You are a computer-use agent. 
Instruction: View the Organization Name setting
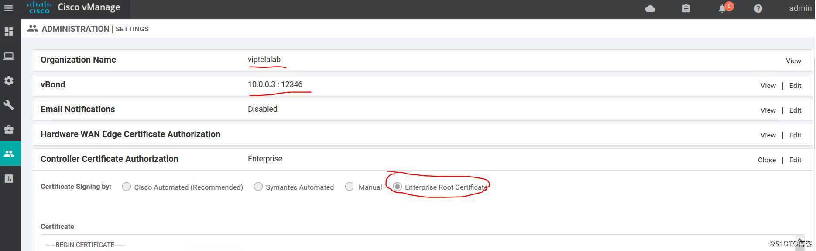tap(793, 60)
